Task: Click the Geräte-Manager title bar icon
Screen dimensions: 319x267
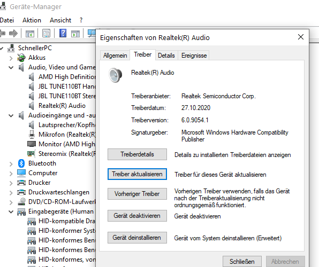Action: (3, 6)
